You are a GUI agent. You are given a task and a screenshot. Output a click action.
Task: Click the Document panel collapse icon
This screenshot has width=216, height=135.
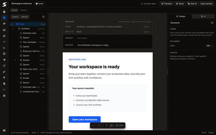[x=212, y=23]
